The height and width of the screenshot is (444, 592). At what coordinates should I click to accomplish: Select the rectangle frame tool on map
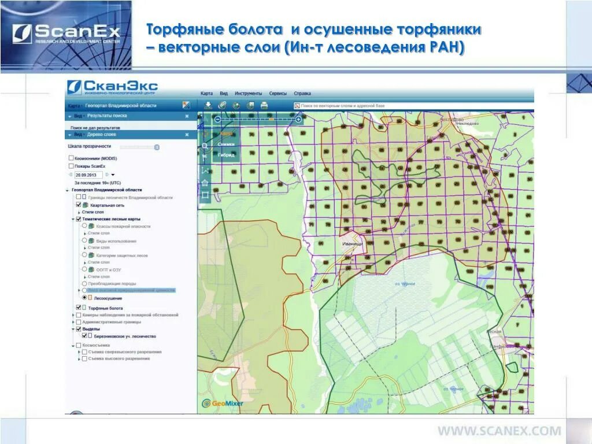tap(205, 195)
